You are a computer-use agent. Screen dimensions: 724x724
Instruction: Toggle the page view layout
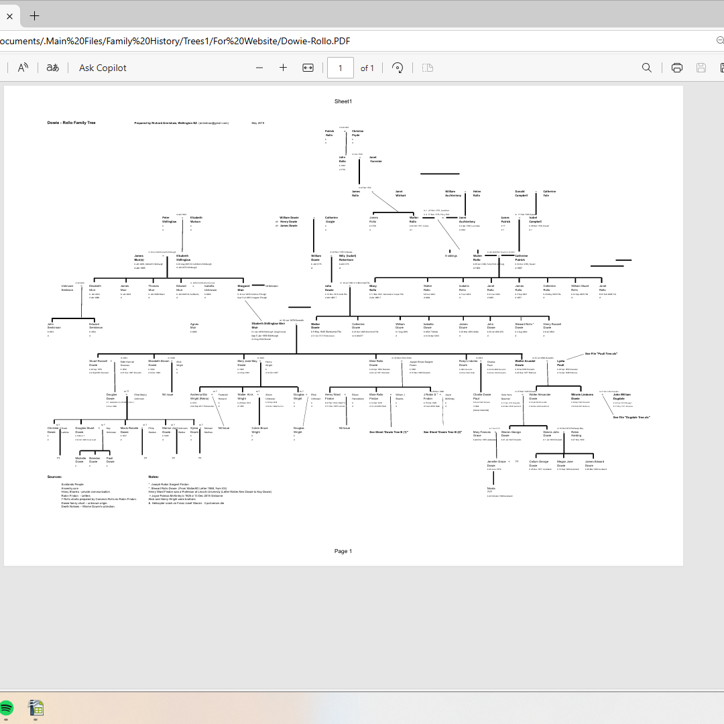pyautogui.click(x=427, y=68)
